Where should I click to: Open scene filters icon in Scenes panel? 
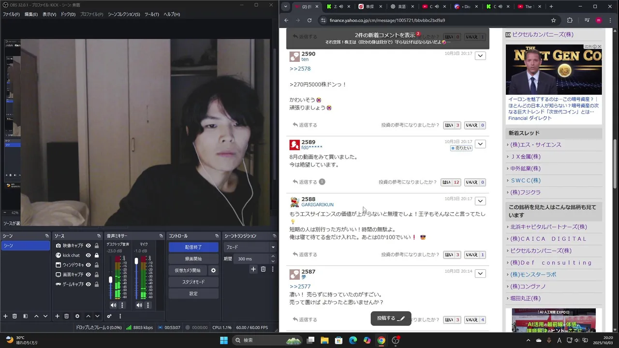25,316
